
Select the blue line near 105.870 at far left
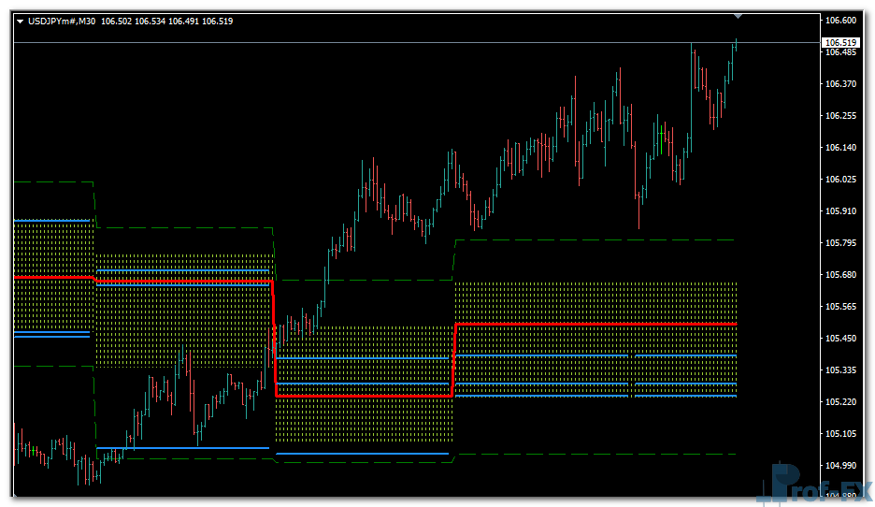51,221
